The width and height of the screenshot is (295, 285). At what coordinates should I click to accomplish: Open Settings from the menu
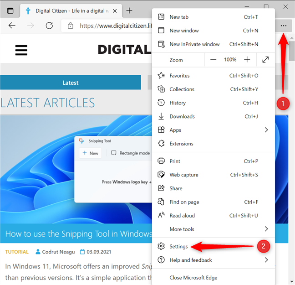tap(214, 246)
